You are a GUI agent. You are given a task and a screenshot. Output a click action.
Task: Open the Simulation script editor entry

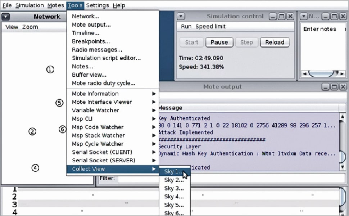(x=106, y=58)
